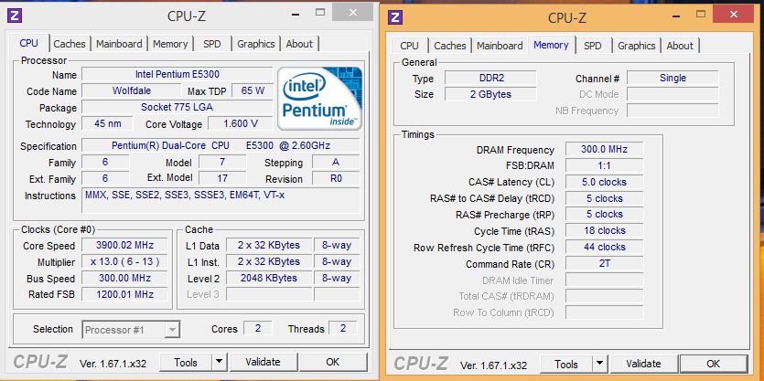This screenshot has width=764, height=381.
Task: Click the 45 nm technology value
Action: pos(107,123)
